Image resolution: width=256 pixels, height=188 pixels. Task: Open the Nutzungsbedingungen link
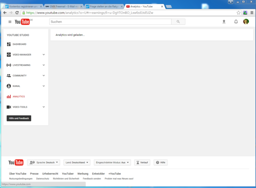21,178
